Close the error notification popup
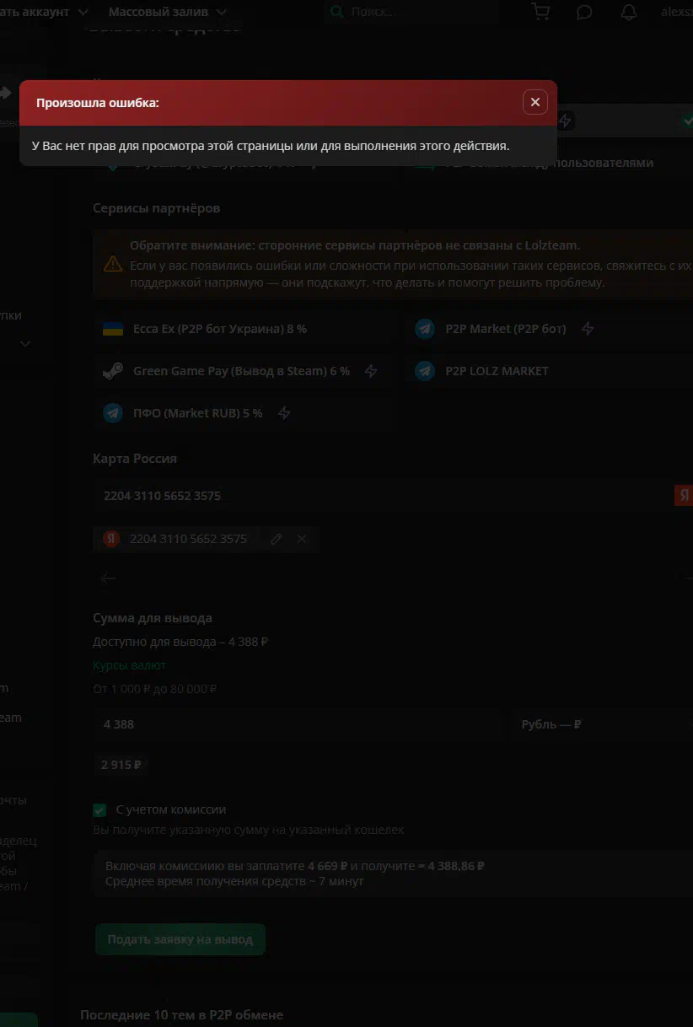 pos(535,102)
